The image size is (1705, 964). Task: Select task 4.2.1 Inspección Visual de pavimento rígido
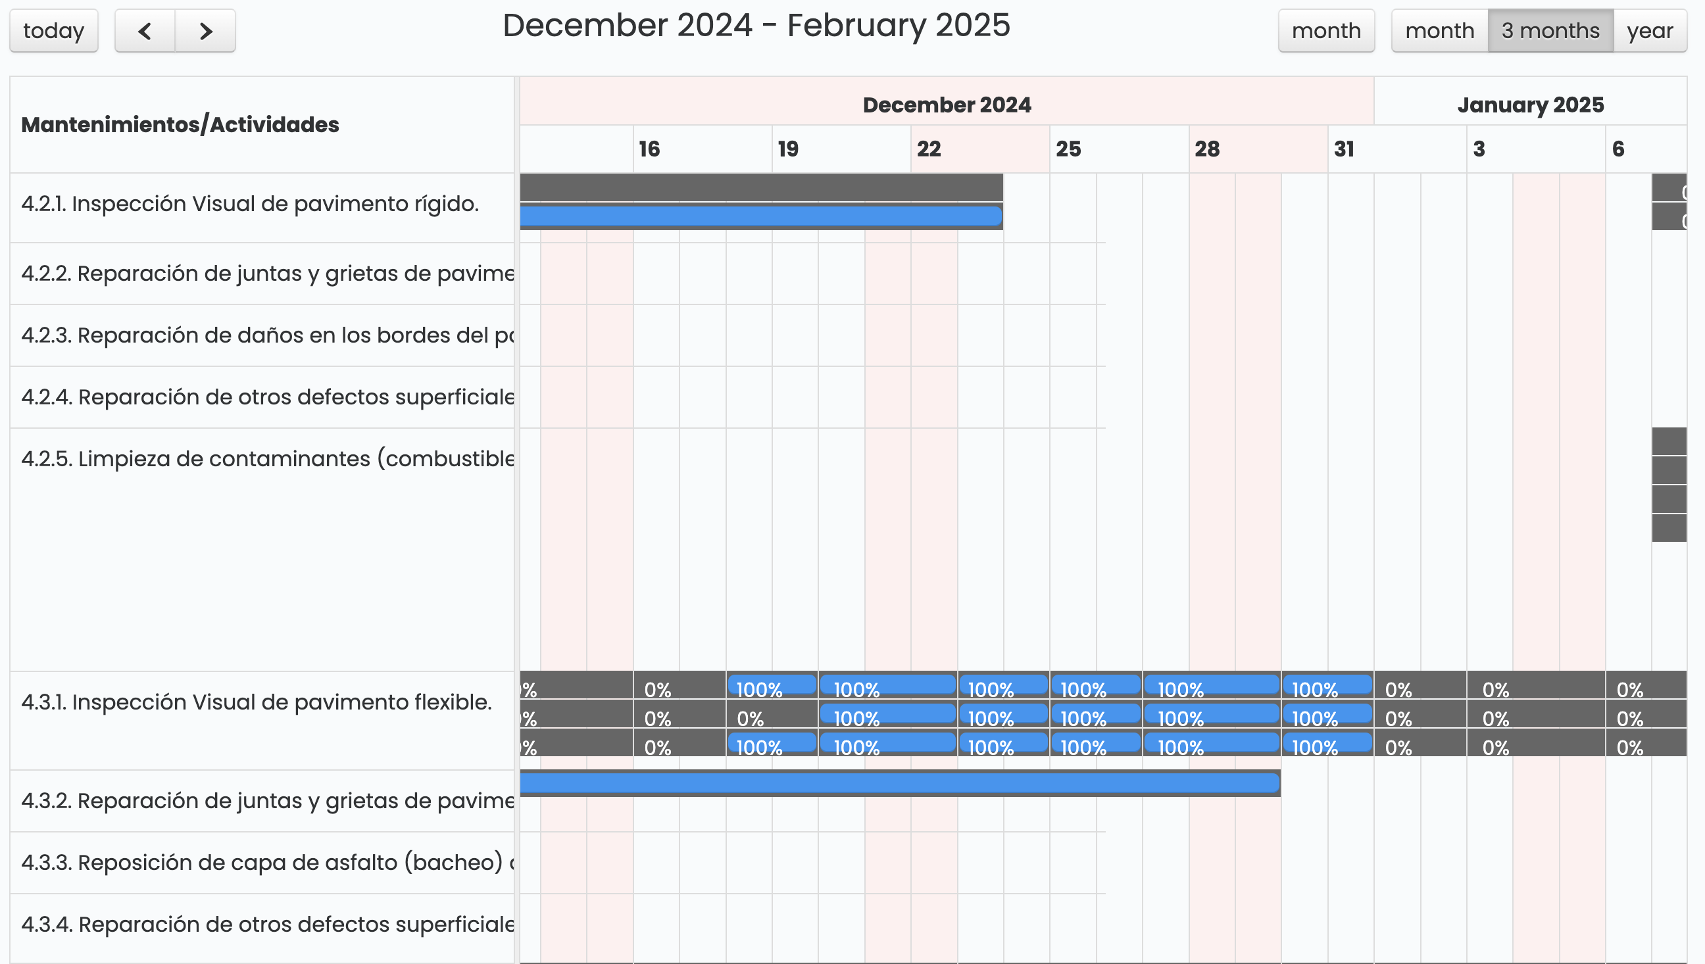tap(249, 204)
